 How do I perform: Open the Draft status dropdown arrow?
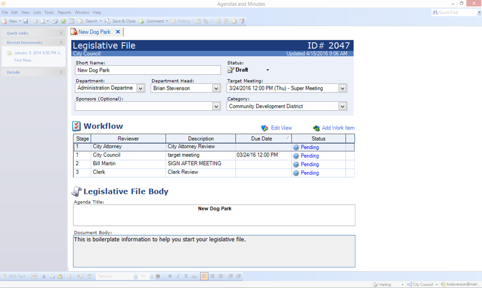[267, 70]
